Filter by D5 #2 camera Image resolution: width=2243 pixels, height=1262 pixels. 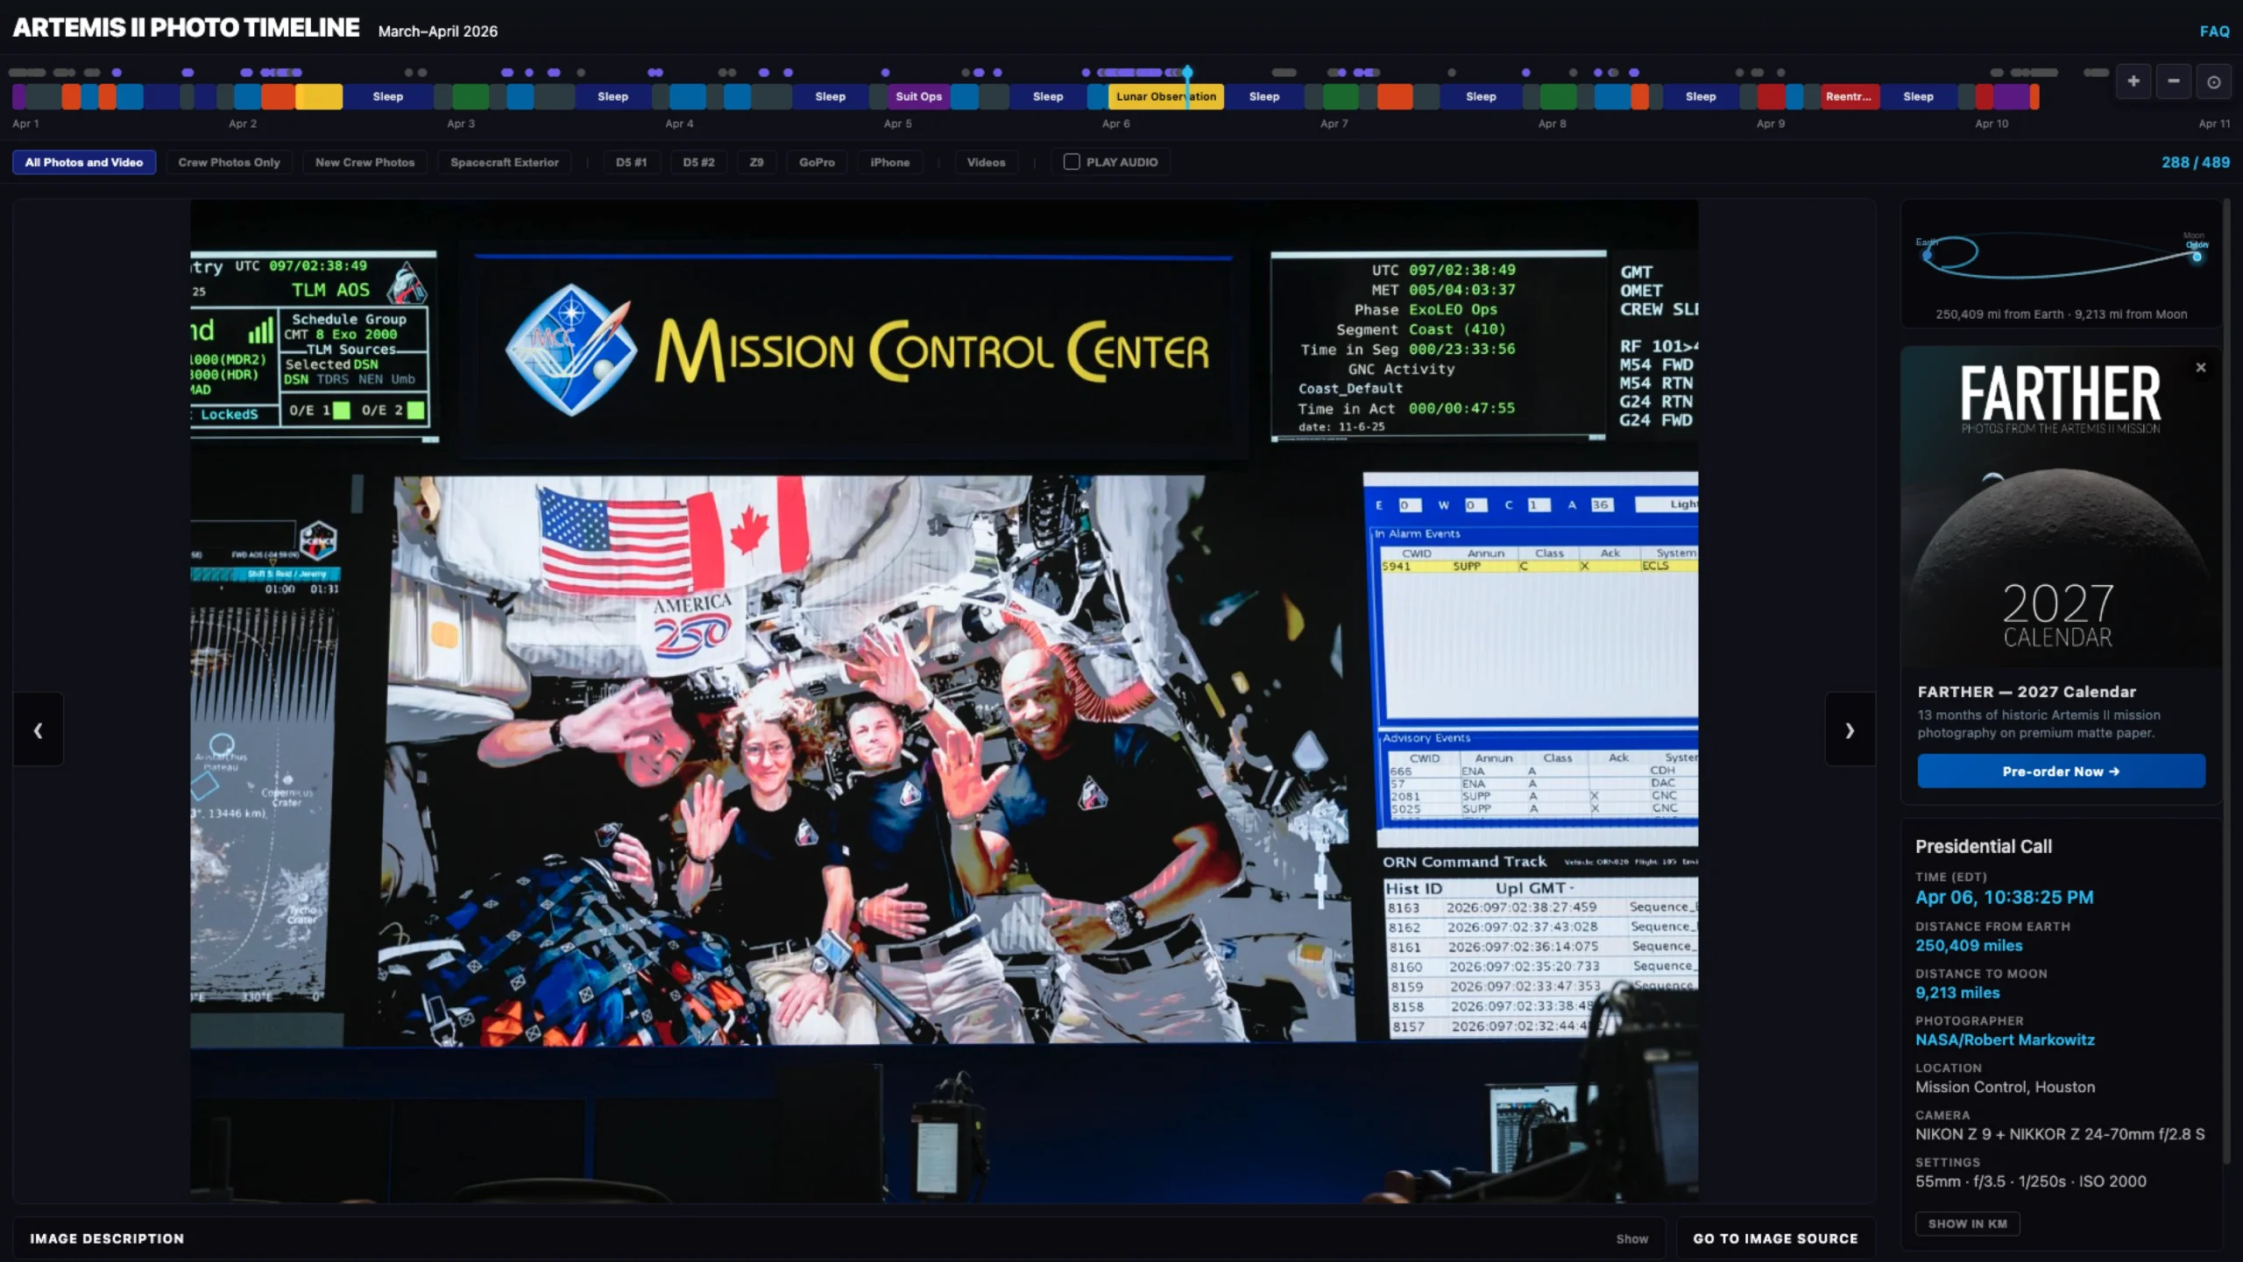tap(698, 162)
